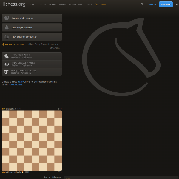
Task: Click the (really) link
Action: tap(21, 82)
